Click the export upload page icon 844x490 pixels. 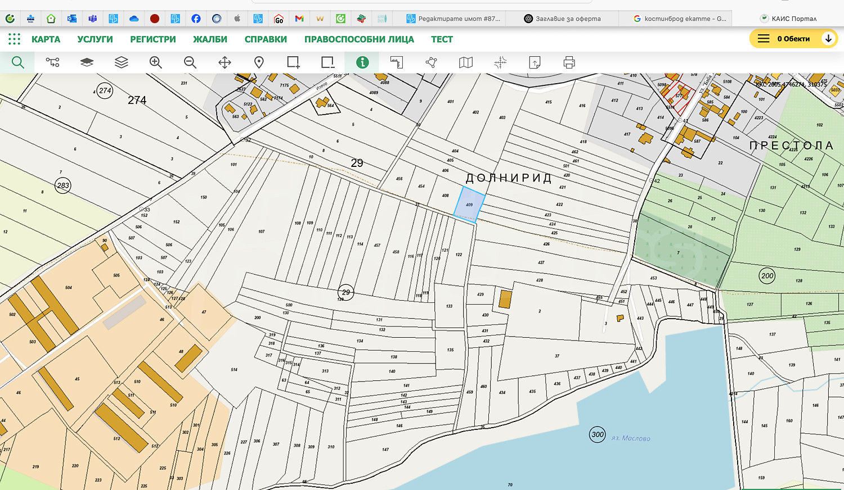[x=535, y=62]
